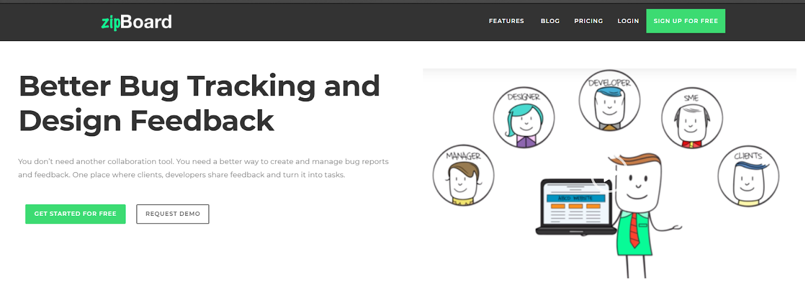Click the Manager avatar circle

click(463, 175)
